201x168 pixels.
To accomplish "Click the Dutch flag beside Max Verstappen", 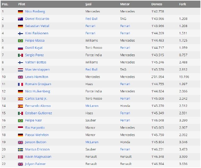I will click(20, 70).
